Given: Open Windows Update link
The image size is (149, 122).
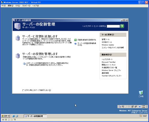Looking at the screenshot, I should point(108,45).
